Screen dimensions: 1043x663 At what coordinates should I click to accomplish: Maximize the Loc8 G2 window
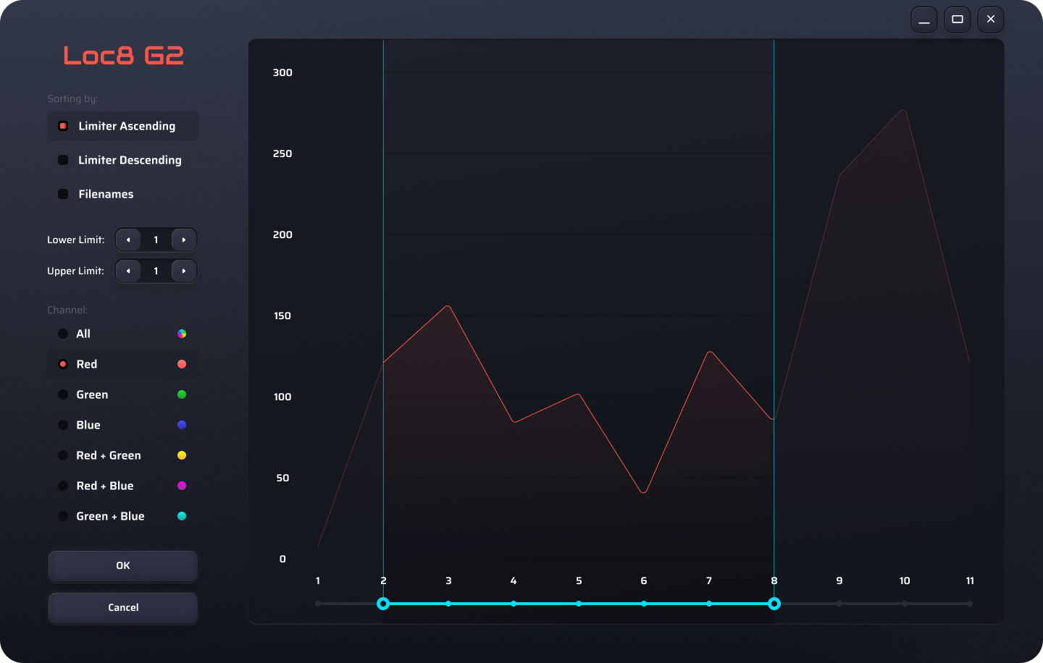pyautogui.click(x=958, y=20)
